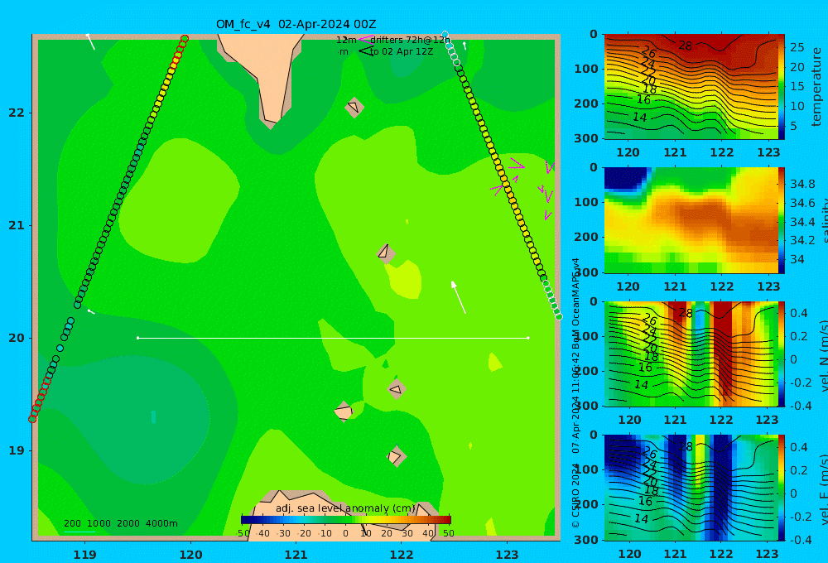Click the small island near 19.35N 121.45E
Viewport: 828px width, 563px height.
pos(344,411)
